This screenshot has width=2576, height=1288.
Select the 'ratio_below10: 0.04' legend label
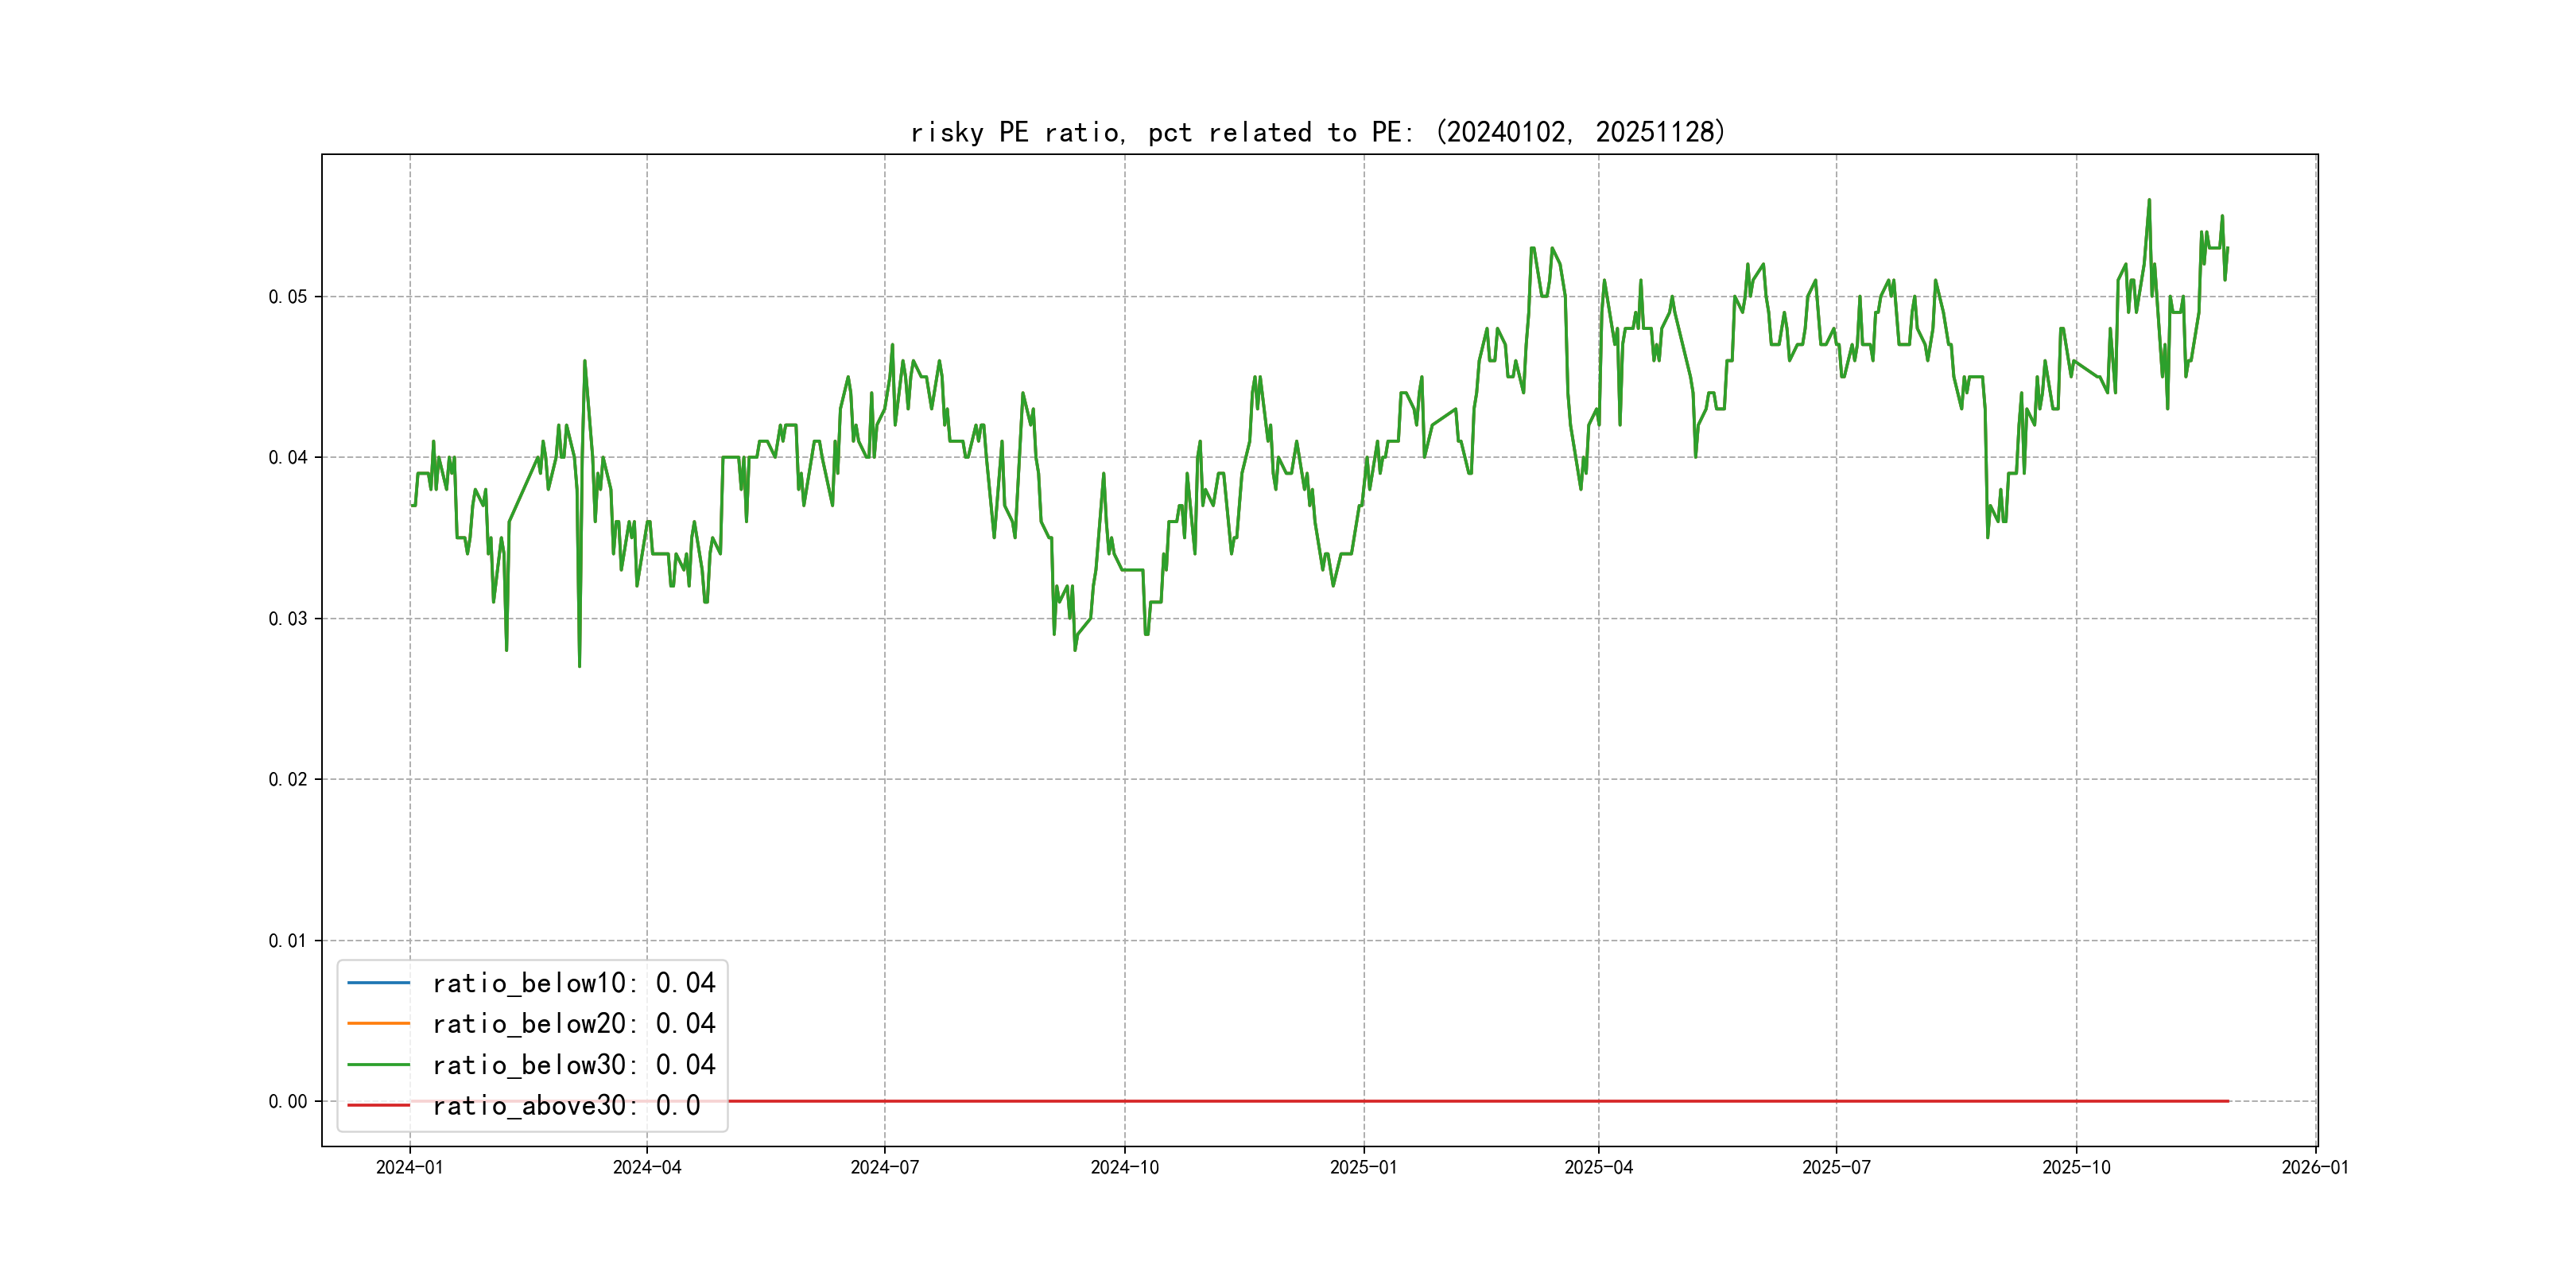tap(573, 983)
